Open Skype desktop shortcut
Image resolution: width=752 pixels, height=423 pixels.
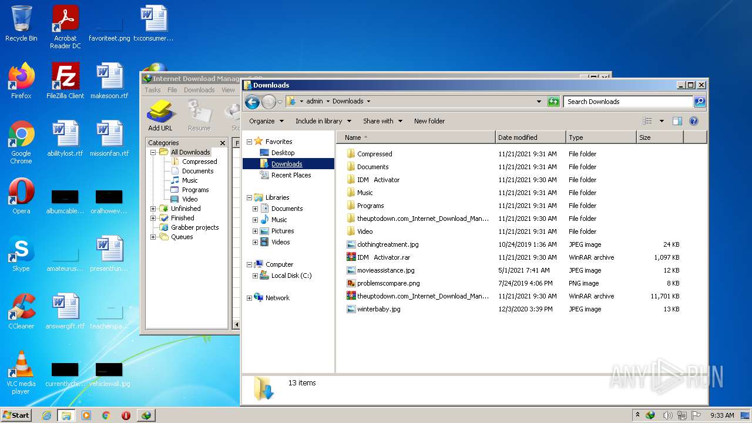(21, 253)
